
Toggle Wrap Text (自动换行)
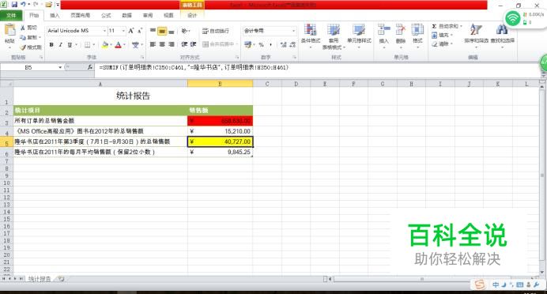(216, 31)
